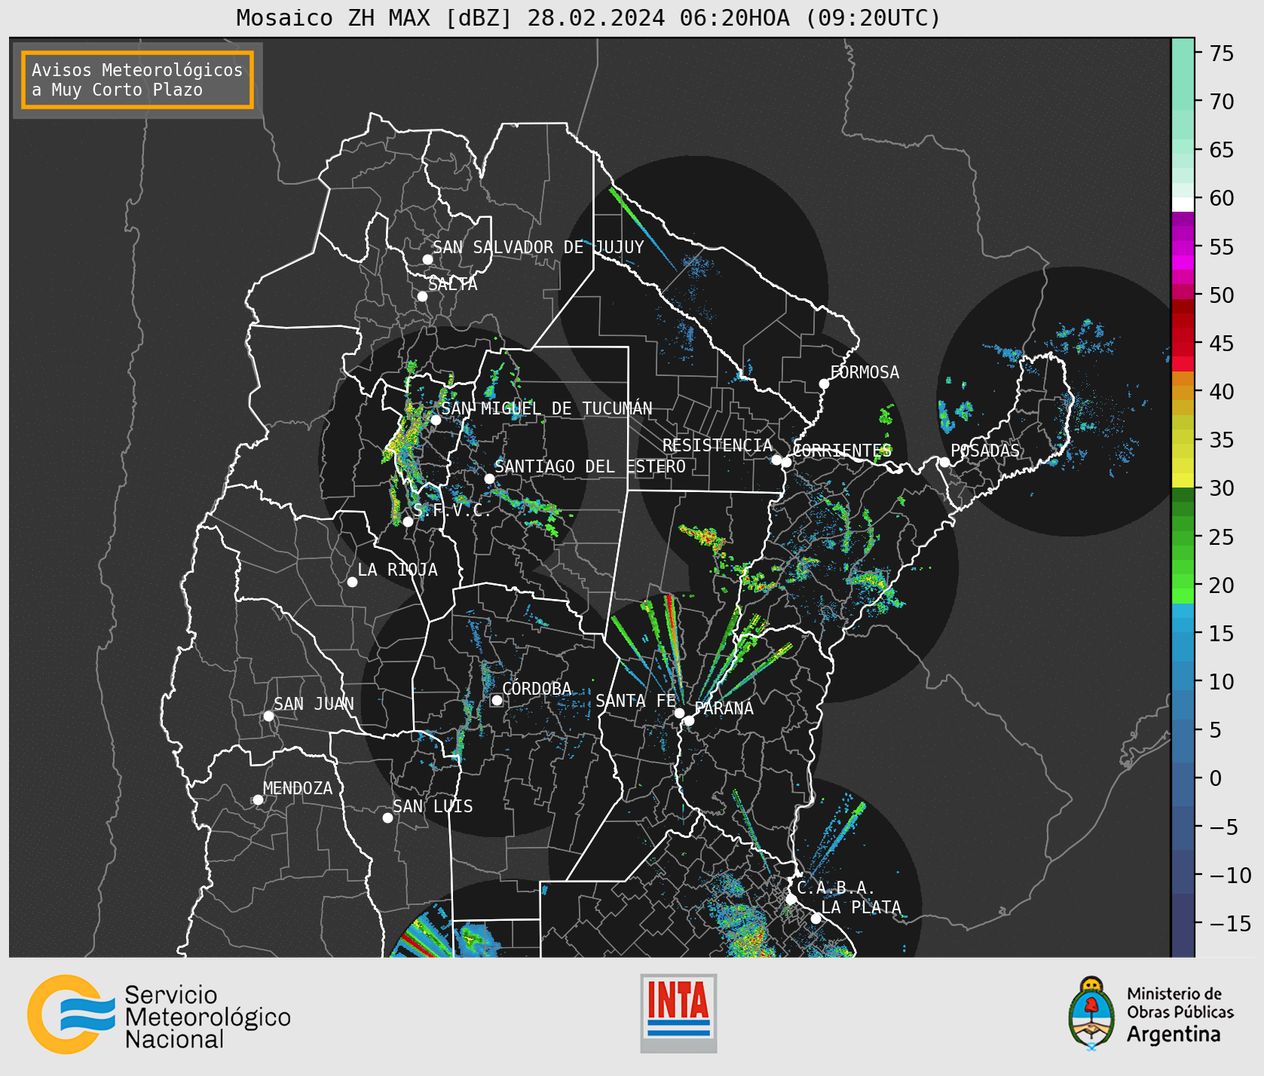Click the 55 dBZ magenta color band
The image size is (1264, 1076).
click(x=1183, y=248)
